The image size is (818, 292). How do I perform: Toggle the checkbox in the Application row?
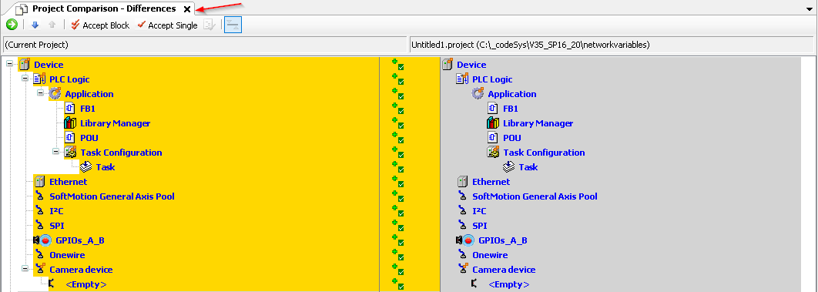click(401, 96)
